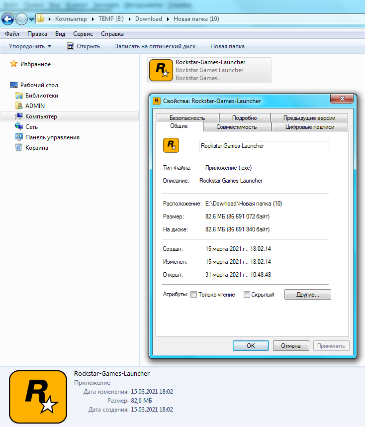Click the Дата создания value in the details pane
Viewport: 365px width, 427px height.
pyautogui.click(x=152, y=410)
